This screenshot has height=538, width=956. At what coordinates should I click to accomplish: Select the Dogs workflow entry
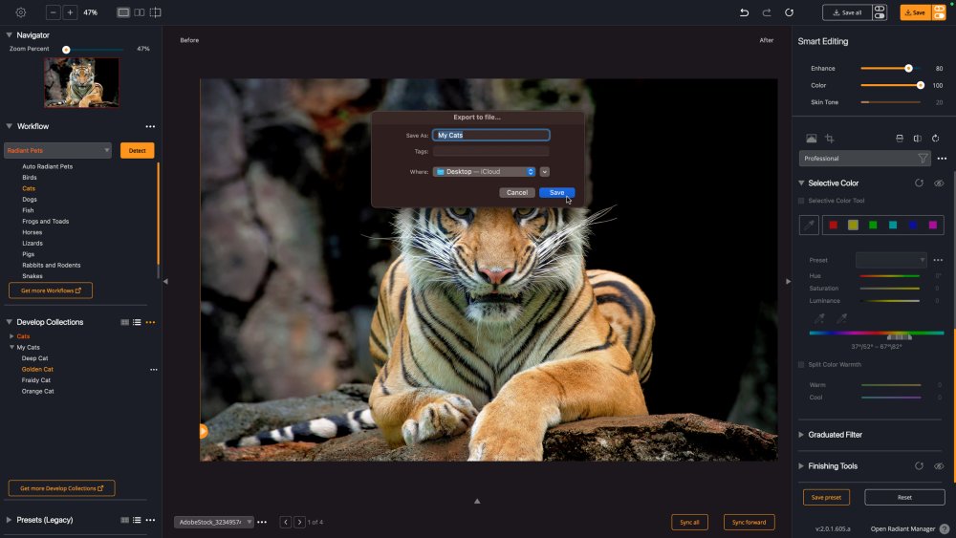coord(30,199)
